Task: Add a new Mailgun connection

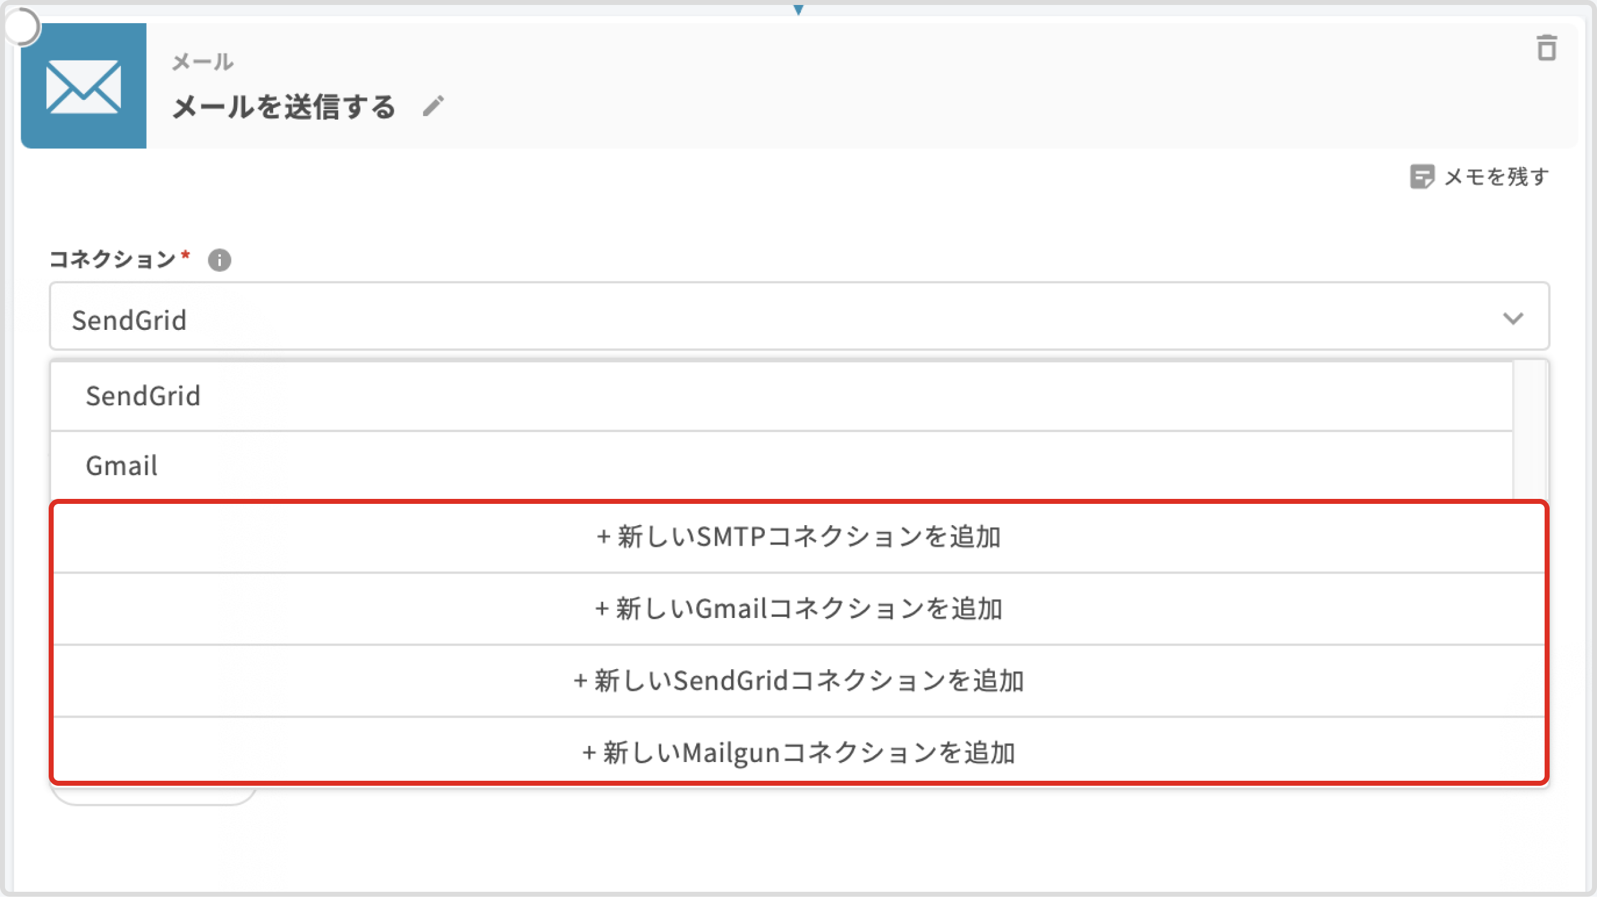Action: (x=798, y=753)
